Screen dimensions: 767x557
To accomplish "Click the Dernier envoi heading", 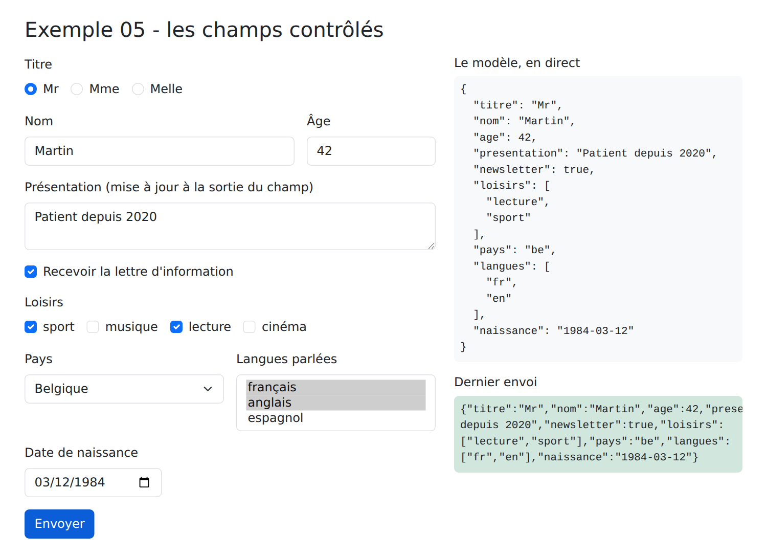I will 495,382.
